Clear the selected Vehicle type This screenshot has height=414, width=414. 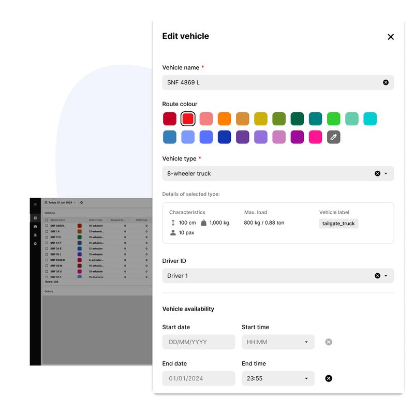(x=377, y=173)
